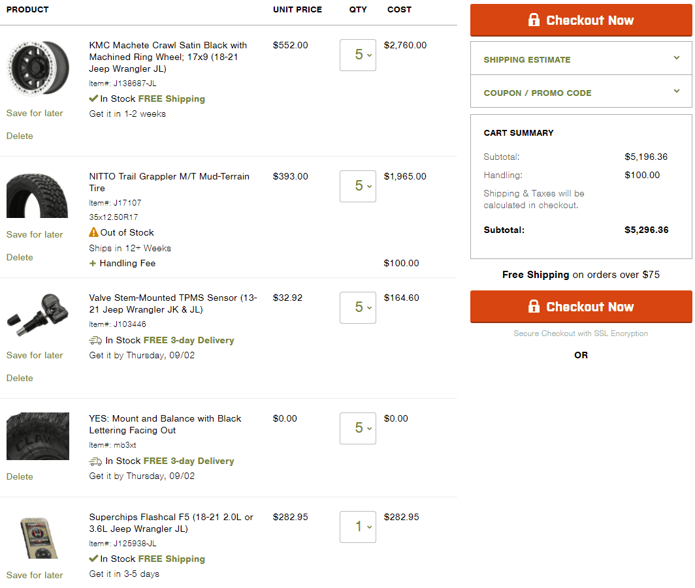This screenshot has width=695, height=588.
Task: Click the NITTO Trail Grappler tire image
Action: 37,196
